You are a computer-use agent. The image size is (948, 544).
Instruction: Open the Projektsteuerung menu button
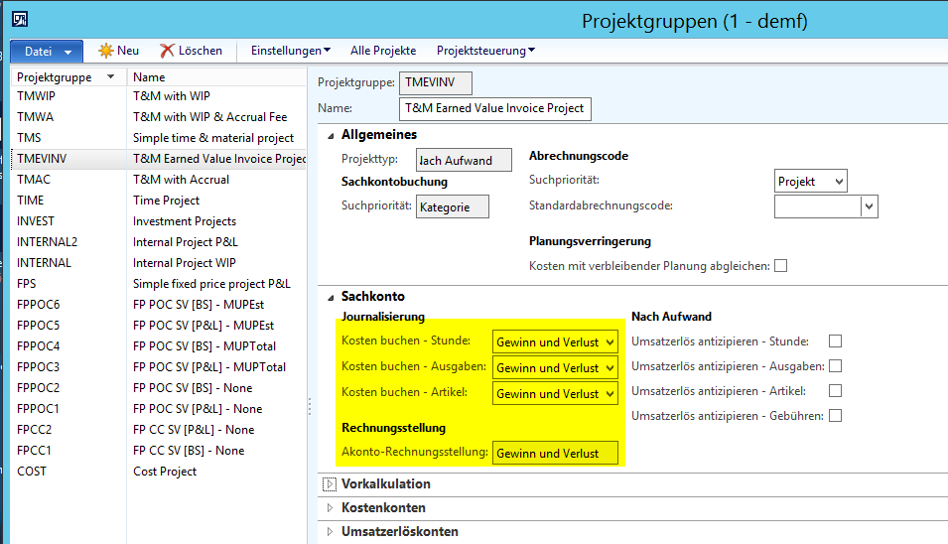485,51
